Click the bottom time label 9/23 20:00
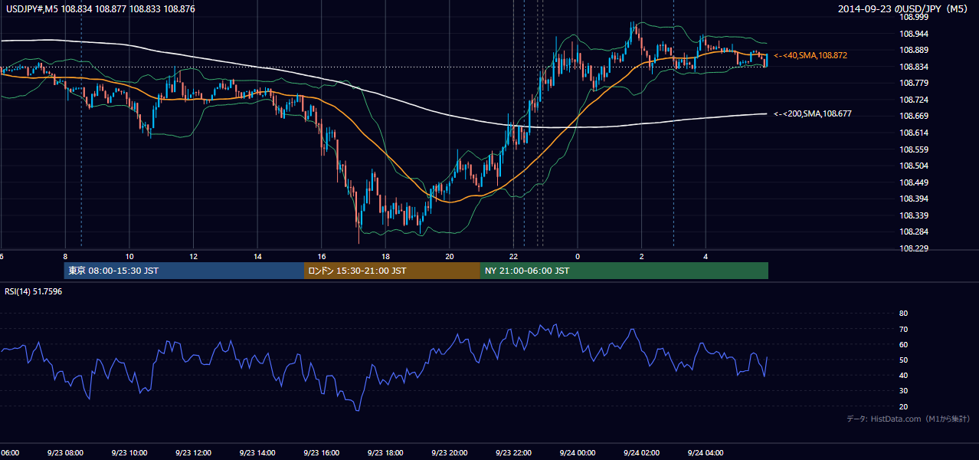This screenshot has height=460, width=979. pos(450,453)
